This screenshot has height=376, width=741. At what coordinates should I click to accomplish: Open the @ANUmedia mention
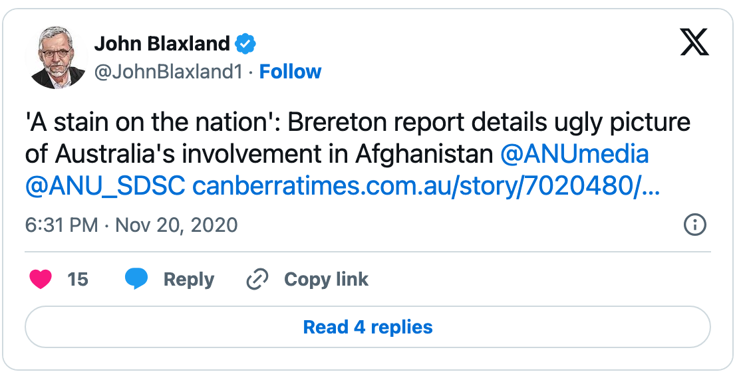tap(574, 155)
